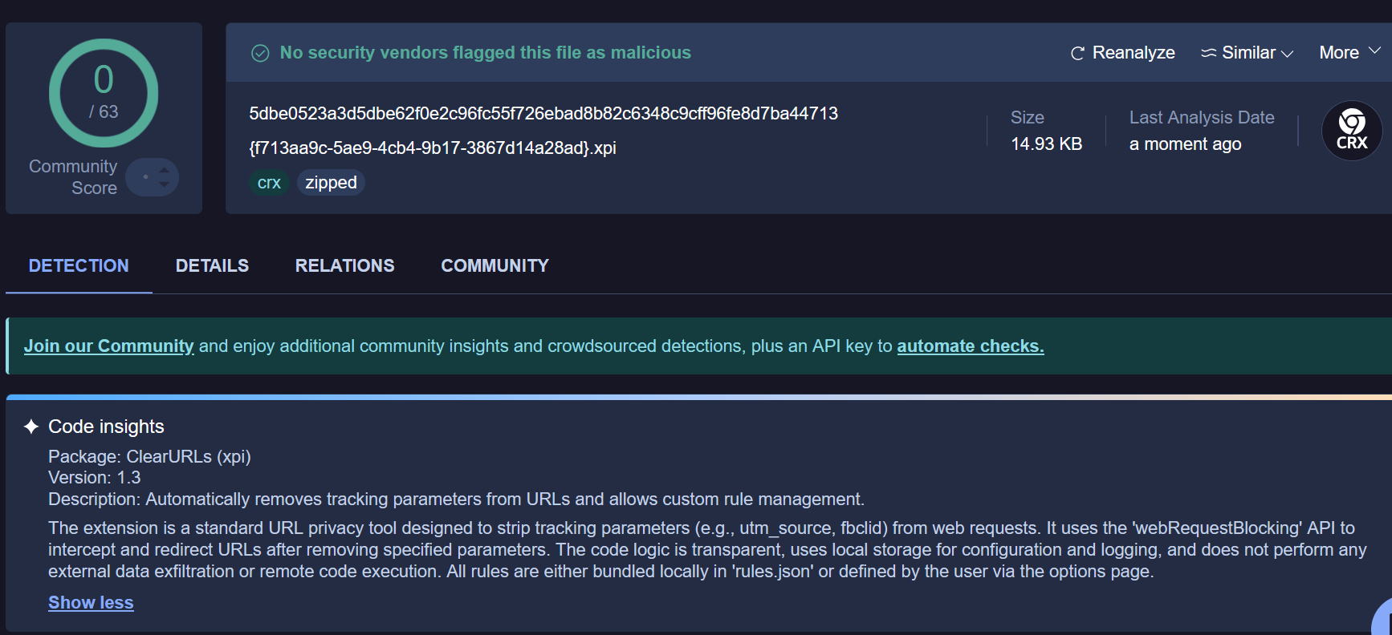Open the automate checks link
The width and height of the screenshot is (1392, 635).
(971, 346)
